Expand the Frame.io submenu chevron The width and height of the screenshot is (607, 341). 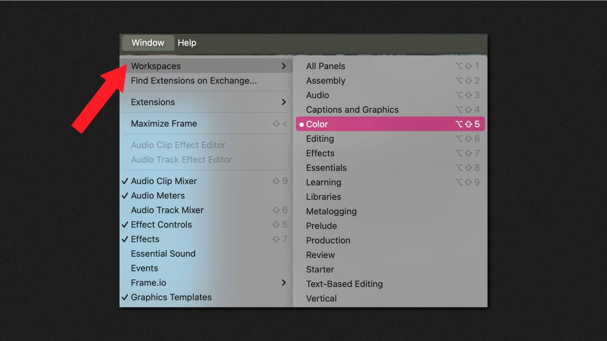284,283
